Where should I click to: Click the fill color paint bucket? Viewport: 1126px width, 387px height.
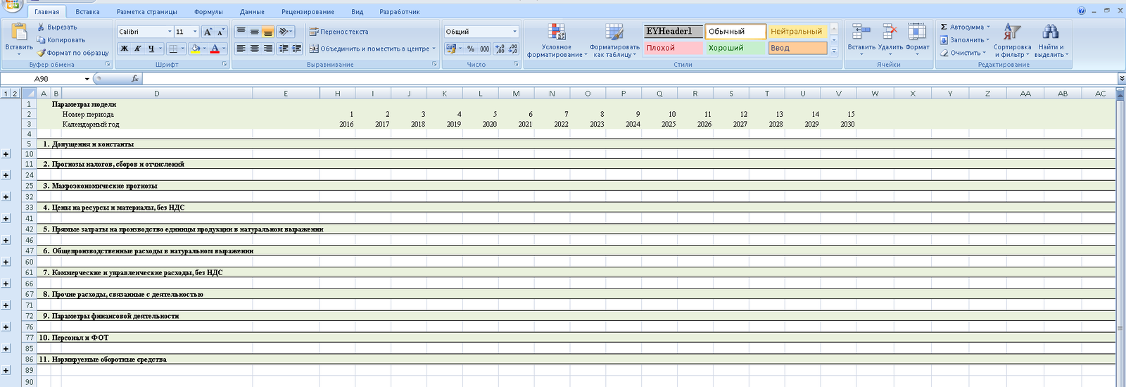(196, 49)
